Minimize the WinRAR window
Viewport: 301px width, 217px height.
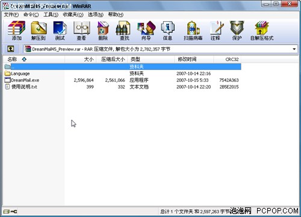pos(266,4)
